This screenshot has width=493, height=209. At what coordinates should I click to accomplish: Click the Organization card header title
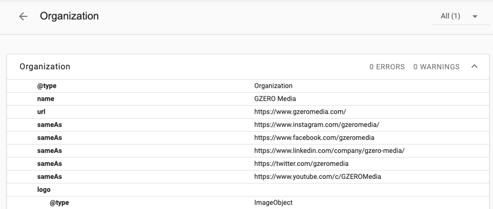[45, 67]
